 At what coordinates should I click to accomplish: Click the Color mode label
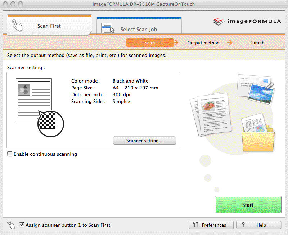86,81
